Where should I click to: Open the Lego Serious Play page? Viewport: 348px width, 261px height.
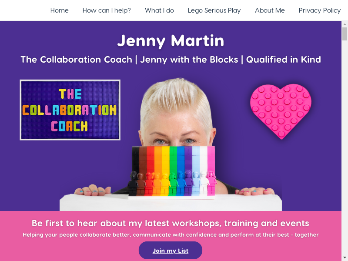214,10
